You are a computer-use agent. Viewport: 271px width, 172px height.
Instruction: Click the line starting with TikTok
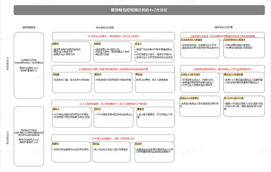pyautogui.click(x=114, y=115)
